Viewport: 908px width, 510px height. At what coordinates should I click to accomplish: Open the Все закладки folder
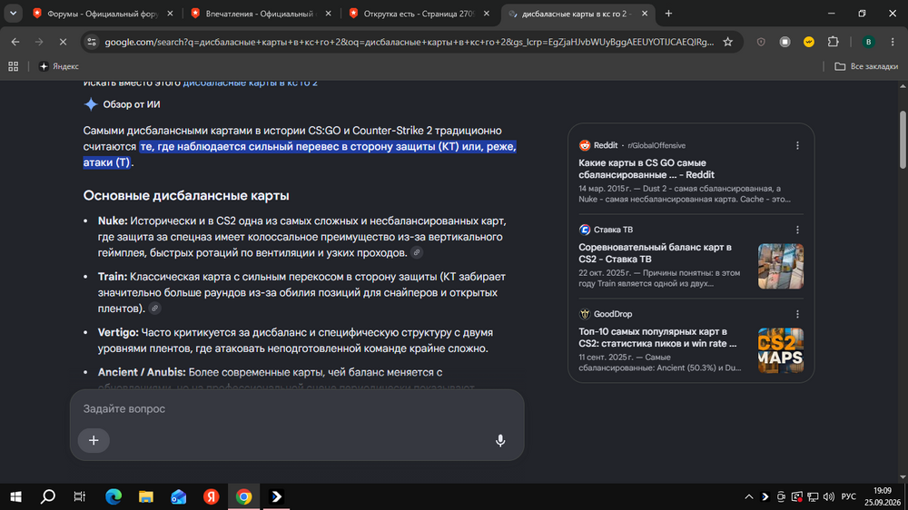pos(866,66)
